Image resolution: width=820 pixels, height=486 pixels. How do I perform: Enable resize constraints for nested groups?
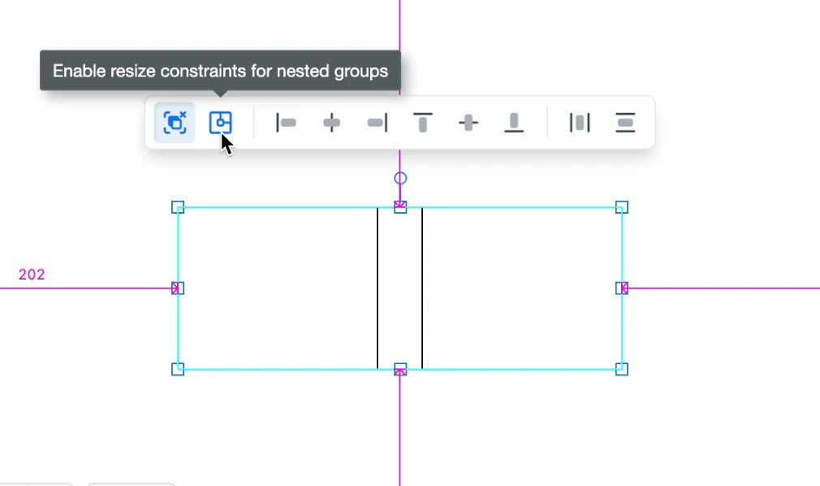(220, 123)
